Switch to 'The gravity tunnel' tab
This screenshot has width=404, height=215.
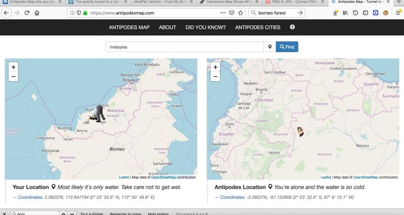[98, 2]
